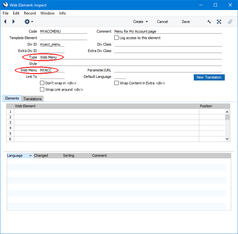Click the Elements table scrollbar thumb
This screenshot has height=234, width=238.
click(x=227, y=117)
